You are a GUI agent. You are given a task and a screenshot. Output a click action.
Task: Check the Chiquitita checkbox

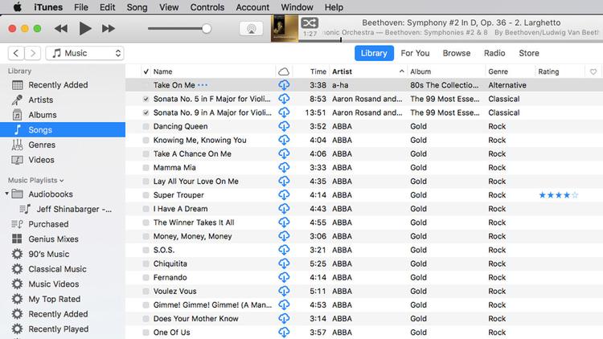146,263
